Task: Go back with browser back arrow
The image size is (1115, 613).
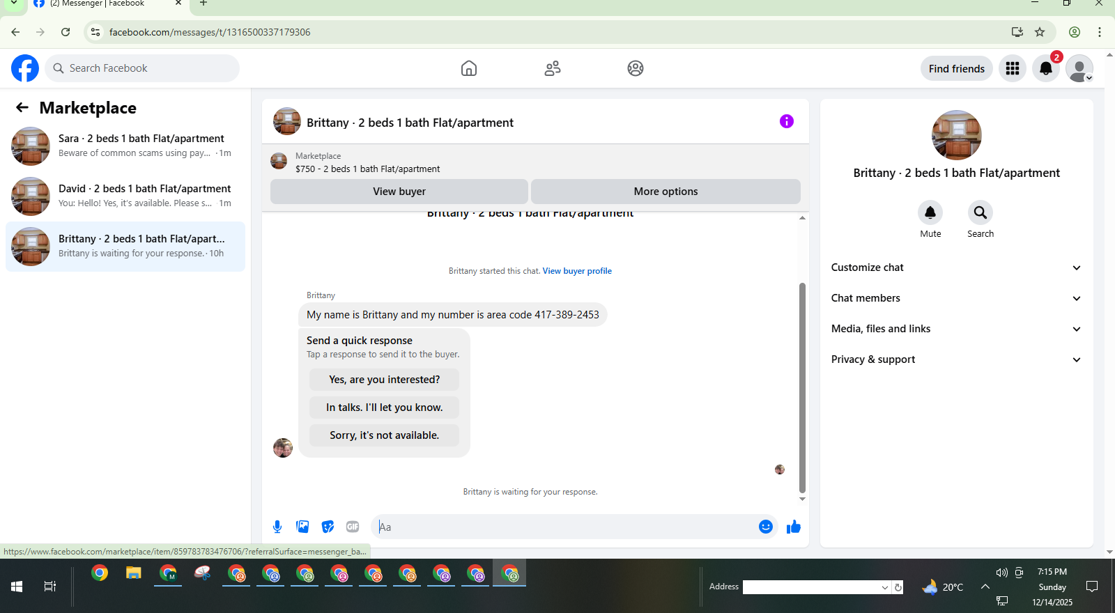Action: pos(15,32)
